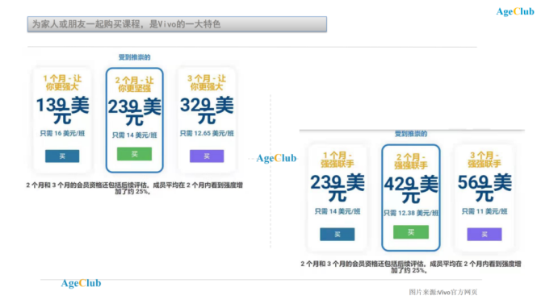
Task: Select the 3个月-强强联手 plan title
Action: (x=484, y=160)
